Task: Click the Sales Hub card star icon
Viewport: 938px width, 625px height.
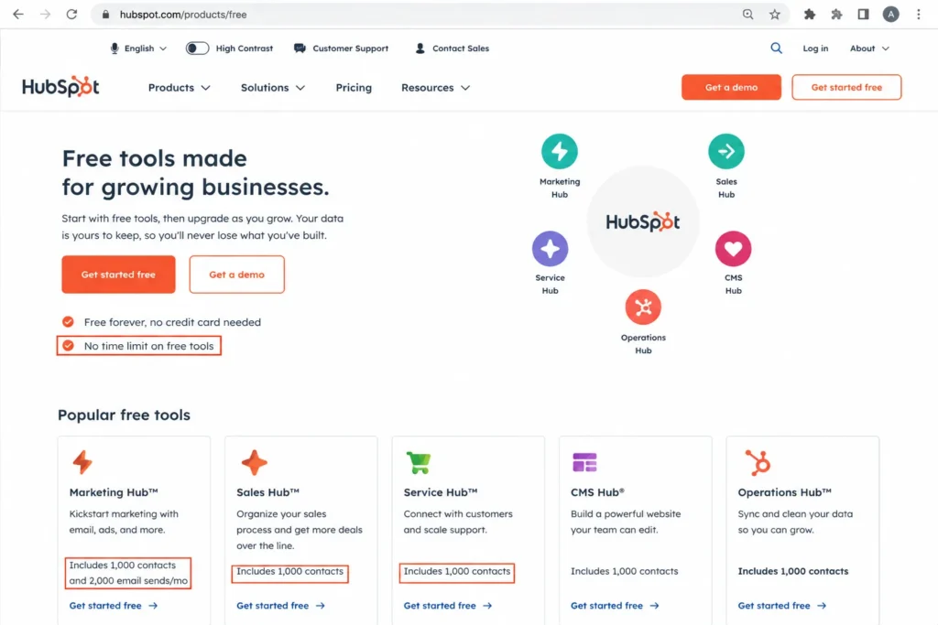Action: (255, 462)
